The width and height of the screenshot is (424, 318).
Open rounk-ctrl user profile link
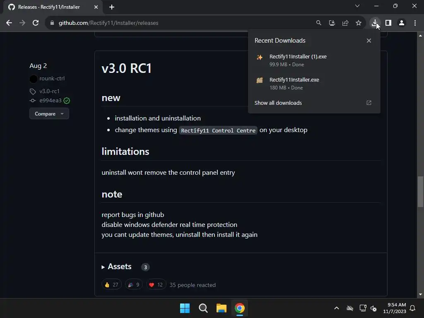pos(52,78)
